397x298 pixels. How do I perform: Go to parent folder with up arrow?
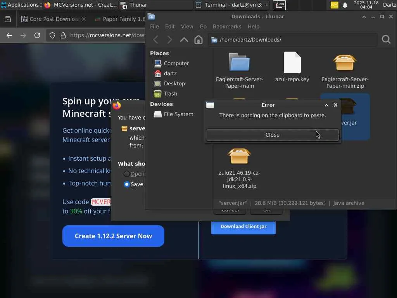[x=184, y=40]
